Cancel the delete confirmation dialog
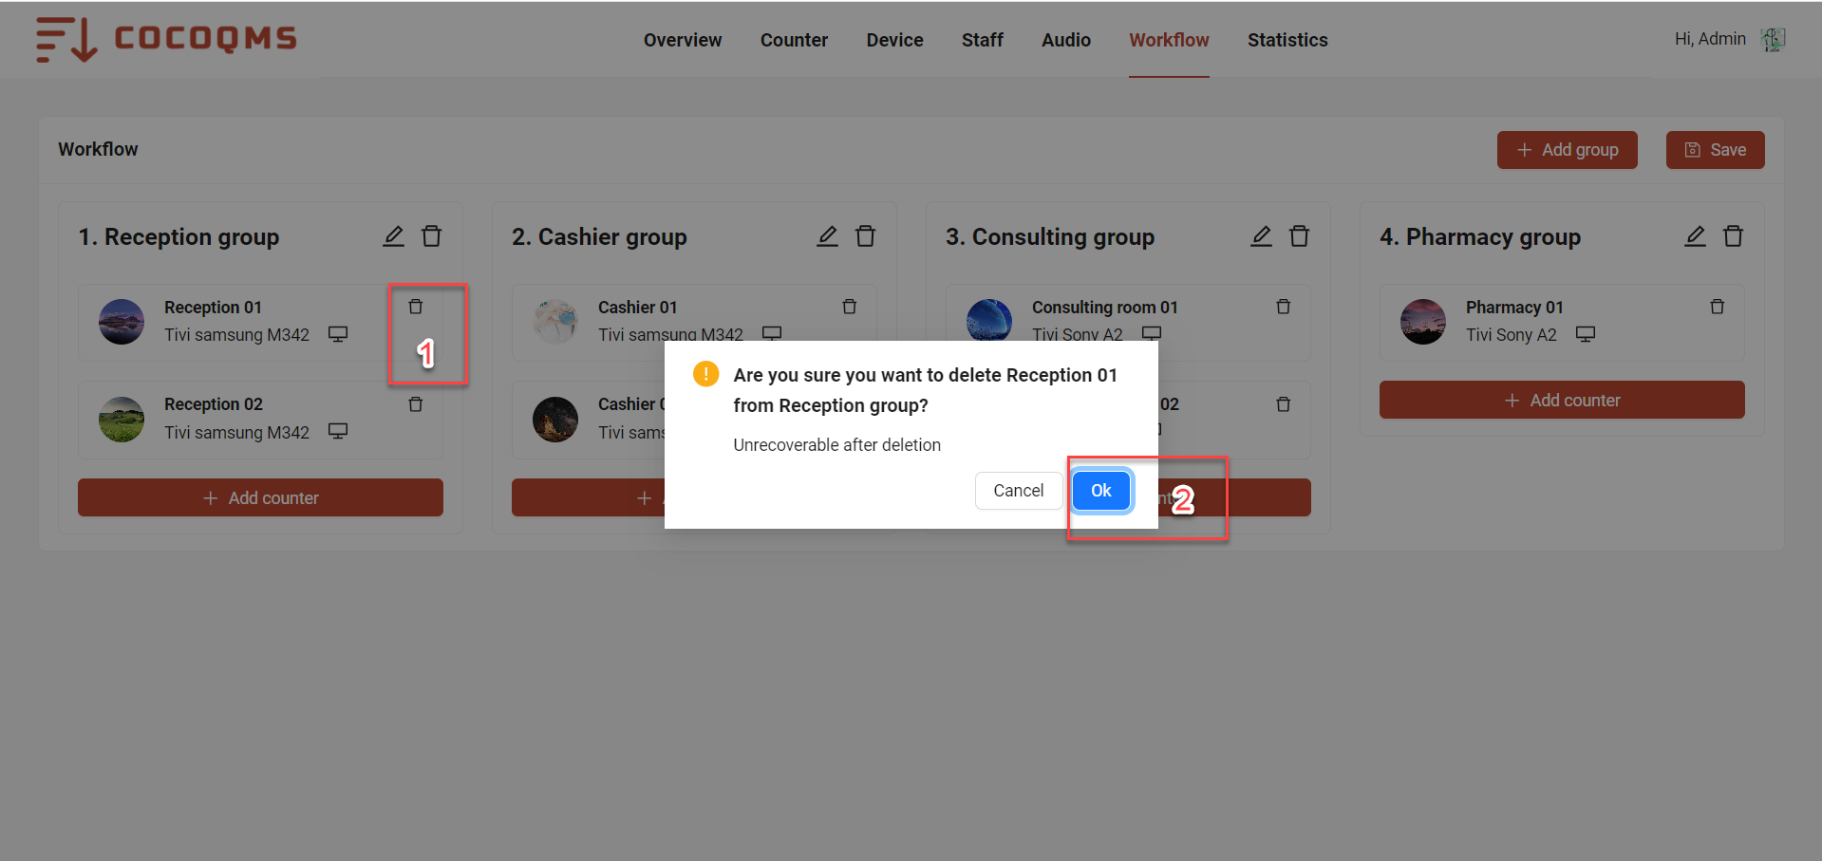The height and width of the screenshot is (861, 1822). [1018, 491]
